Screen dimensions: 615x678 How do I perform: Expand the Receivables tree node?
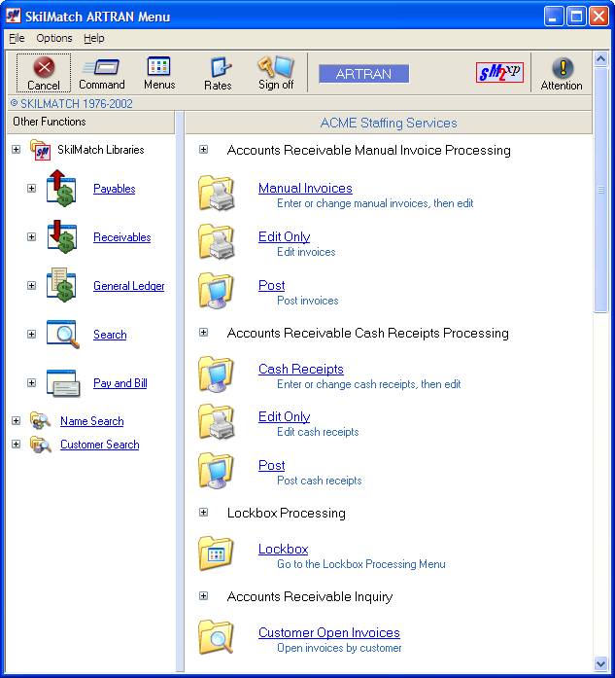click(31, 237)
